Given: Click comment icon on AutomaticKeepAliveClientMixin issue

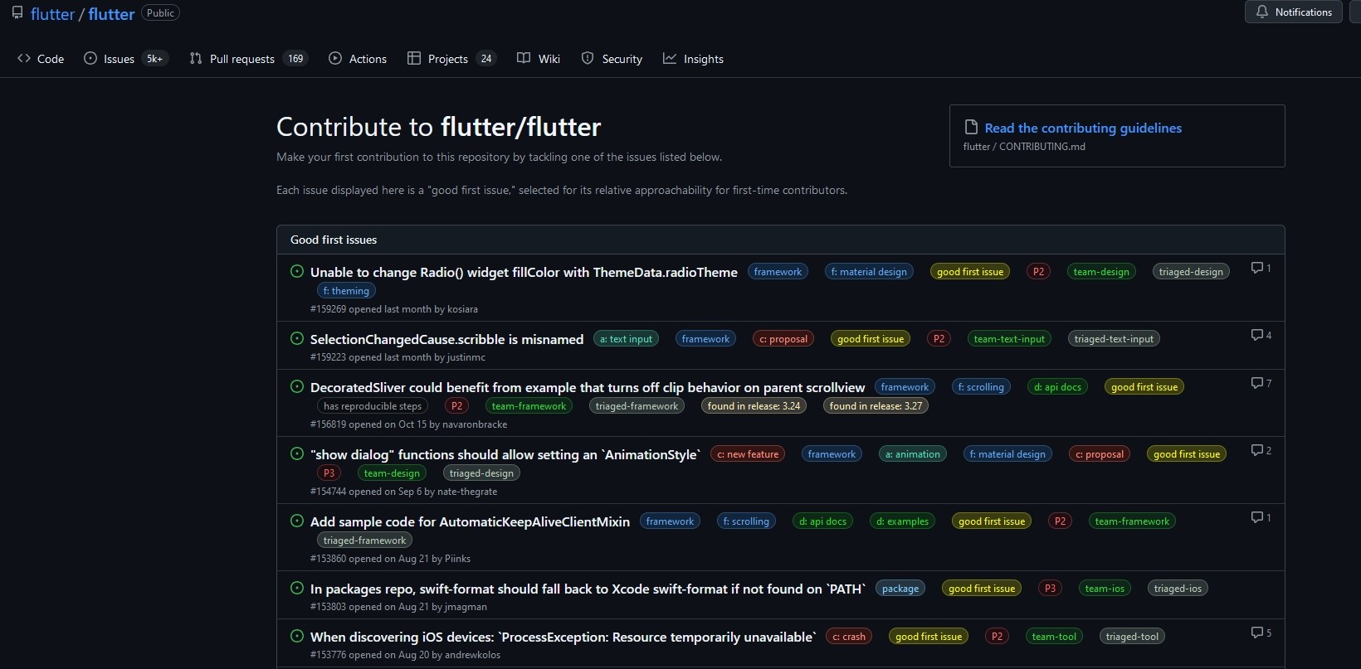Looking at the screenshot, I should point(1257,517).
